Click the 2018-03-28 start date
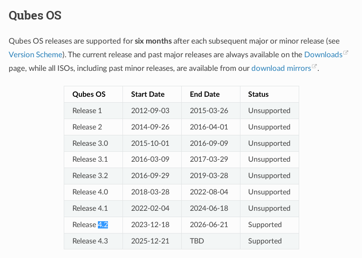 click(x=150, y=192)
